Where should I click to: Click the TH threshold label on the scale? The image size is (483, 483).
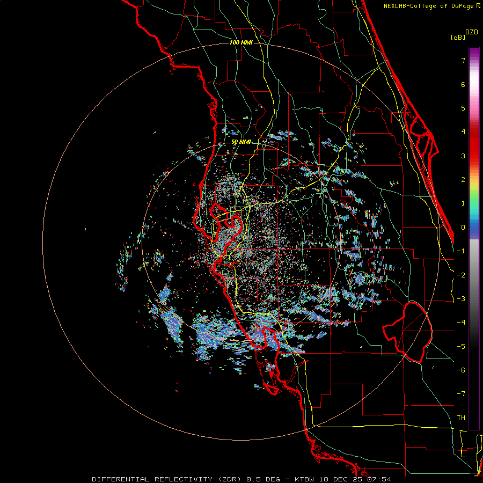(461, 418)
